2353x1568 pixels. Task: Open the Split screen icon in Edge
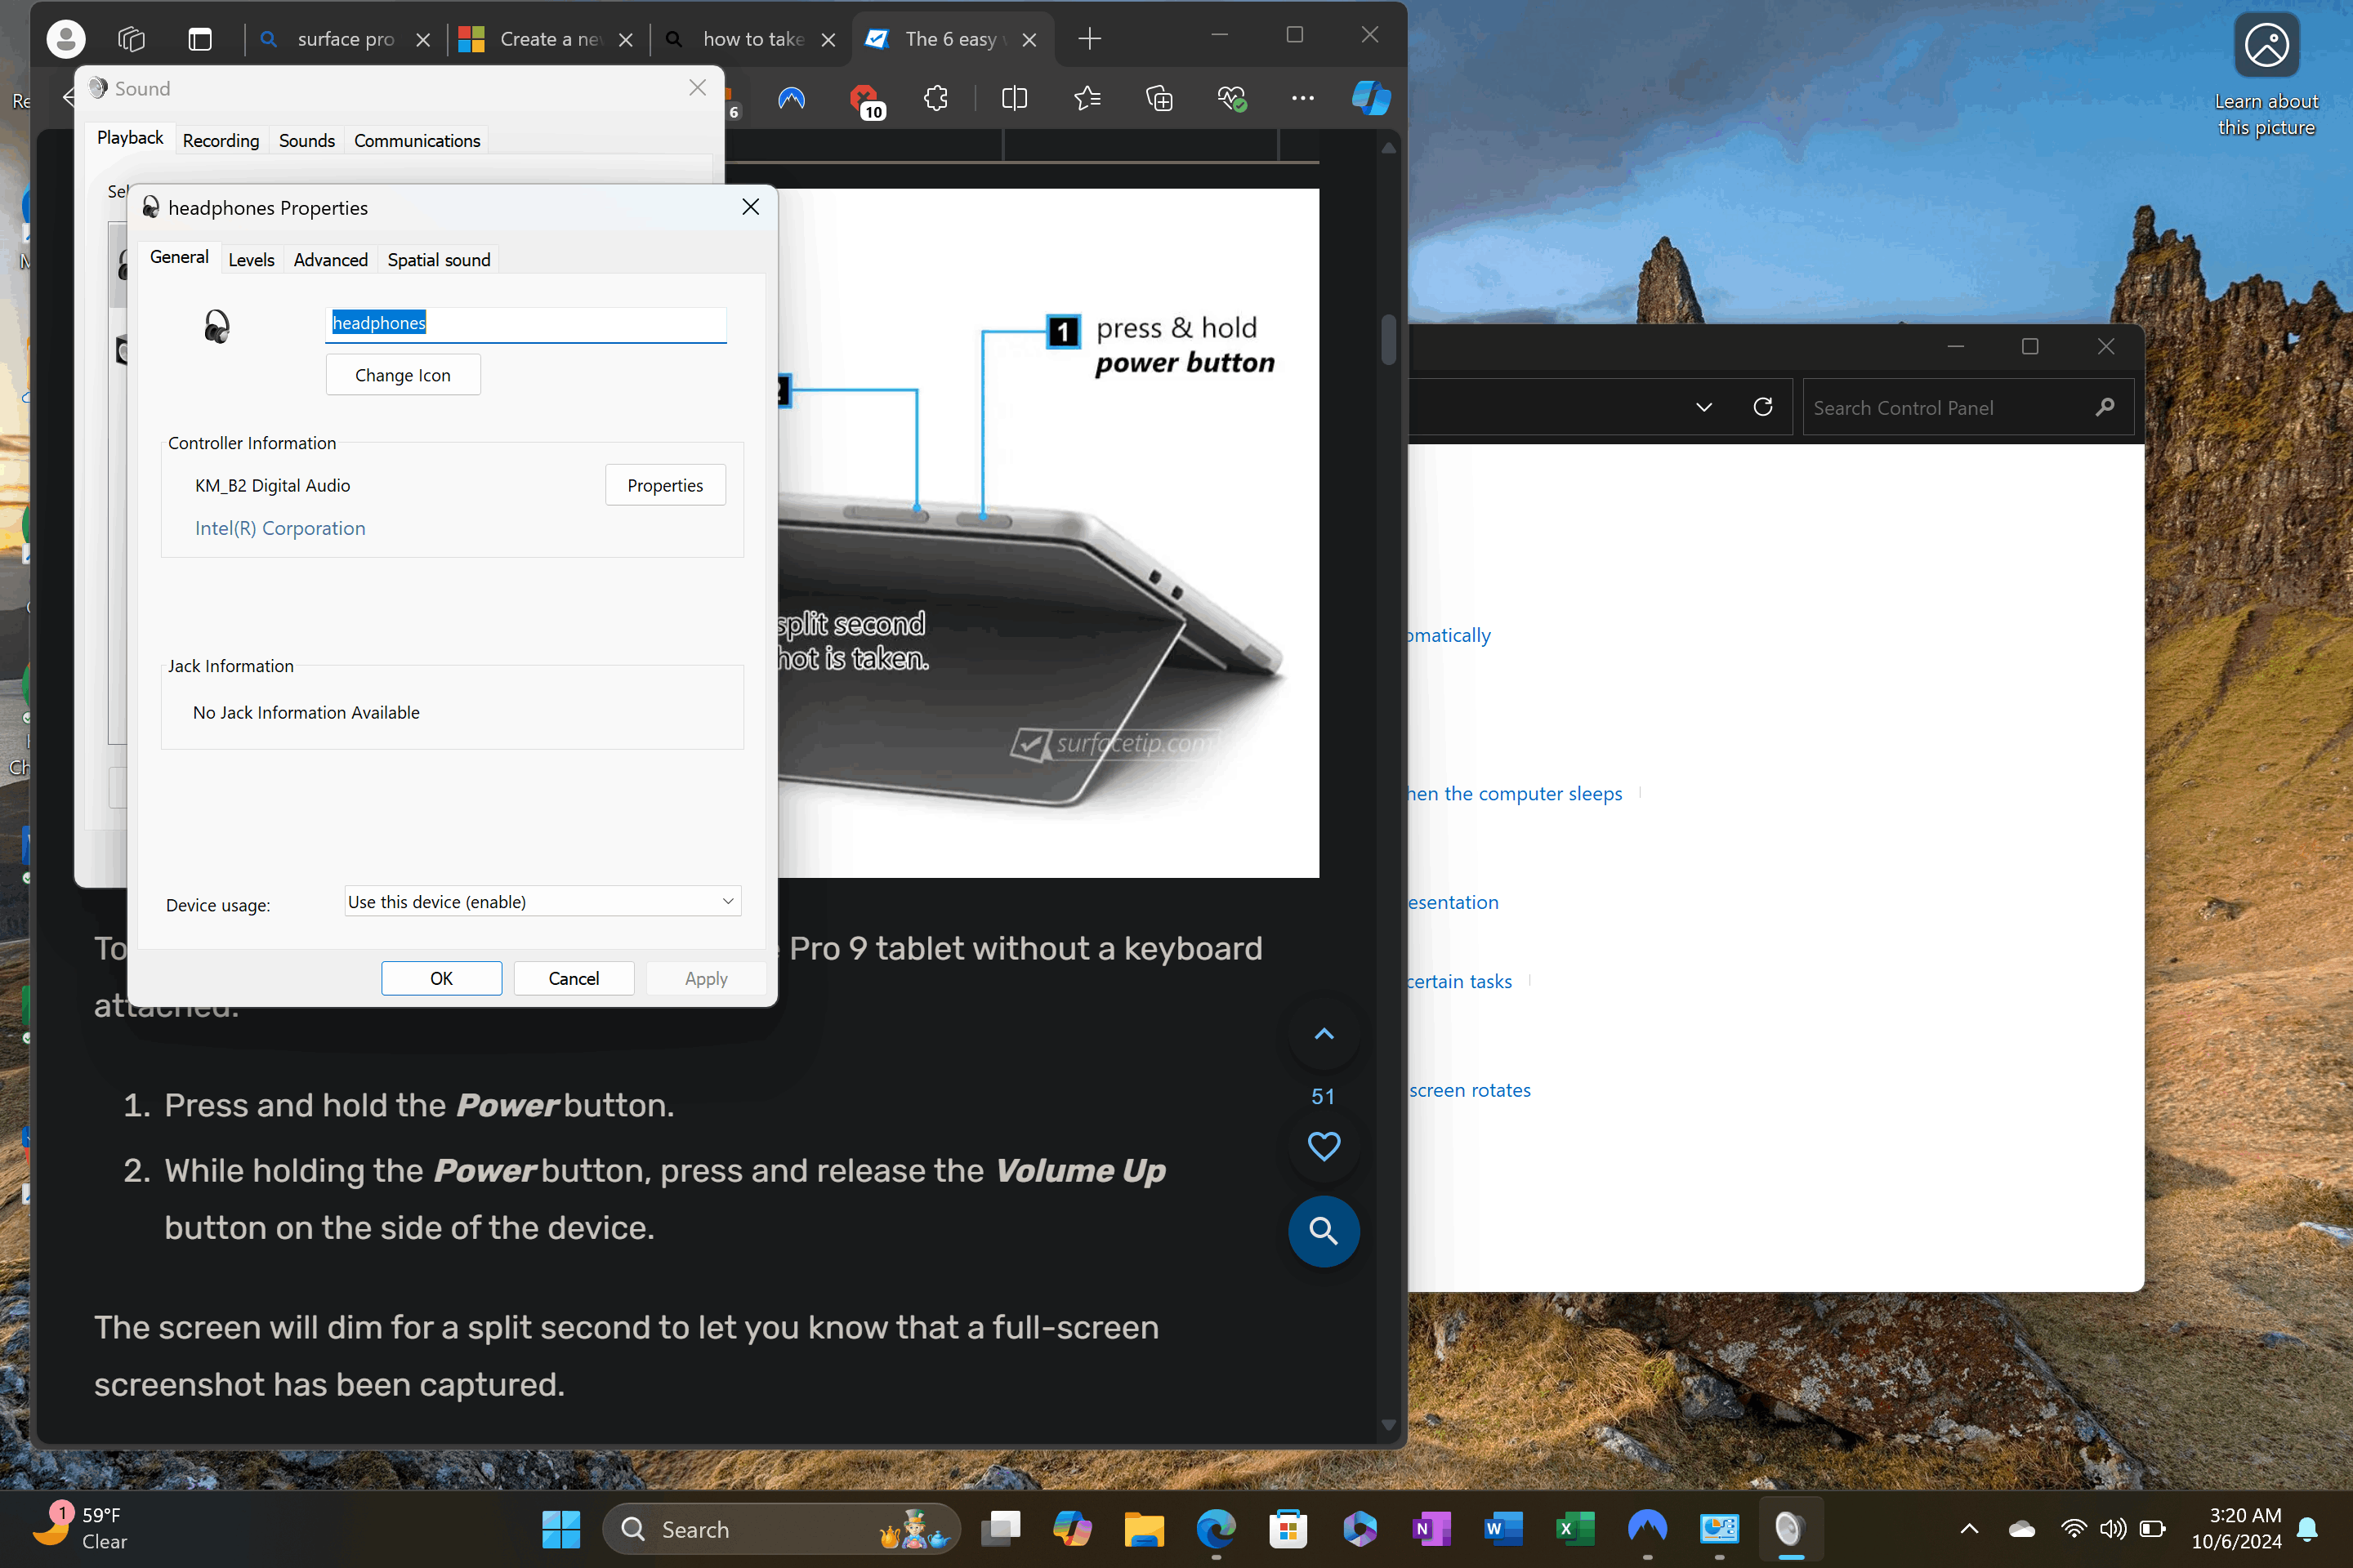[1013, 98]
